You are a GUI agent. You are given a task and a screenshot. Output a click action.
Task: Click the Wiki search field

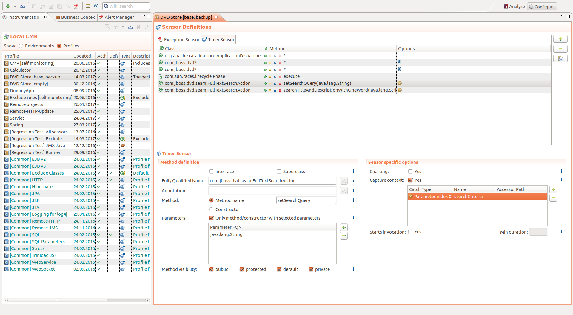pyautogui.click(x=126, y=6)
